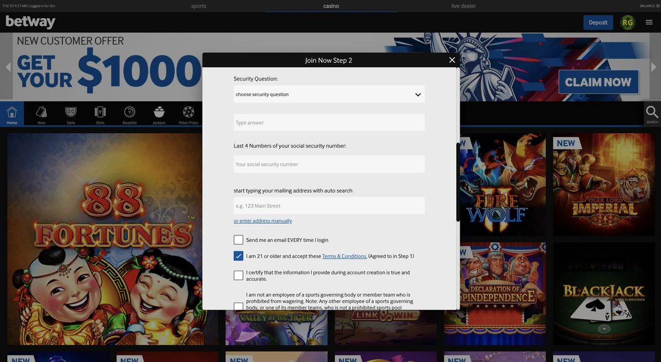Open the Video Poker category icon
Image resolution: width=661 pixels, height=362 pixels.
pyautogui.click(x=188, y=114)
